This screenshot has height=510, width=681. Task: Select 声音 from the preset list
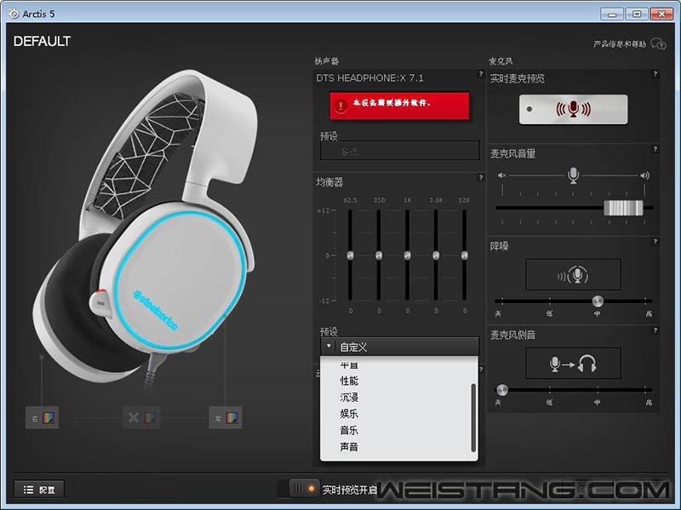tap(349, 447)
